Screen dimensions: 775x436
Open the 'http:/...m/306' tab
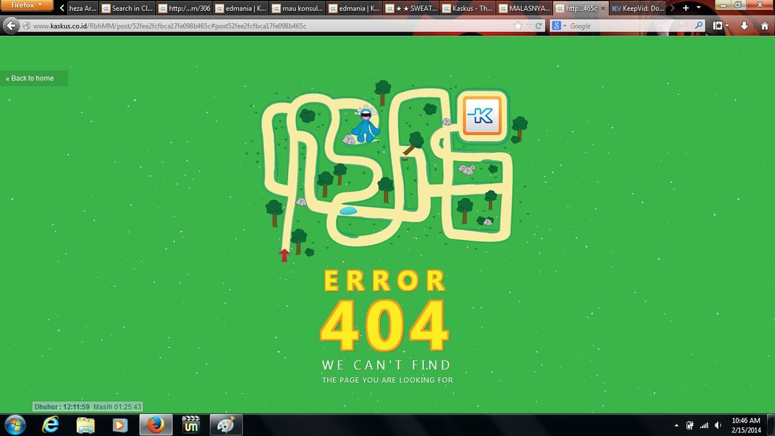[183, 8]
